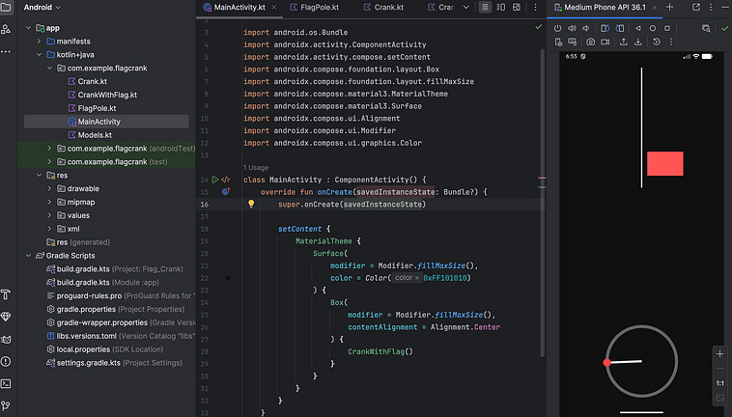
Task: Open the editor tab bar options menu
Action: (535, 7)
